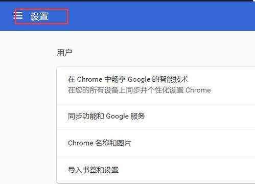Open Chrome 名称和图片 settings
The width and height of the screenshot is (255, 184).
(156, 143)
